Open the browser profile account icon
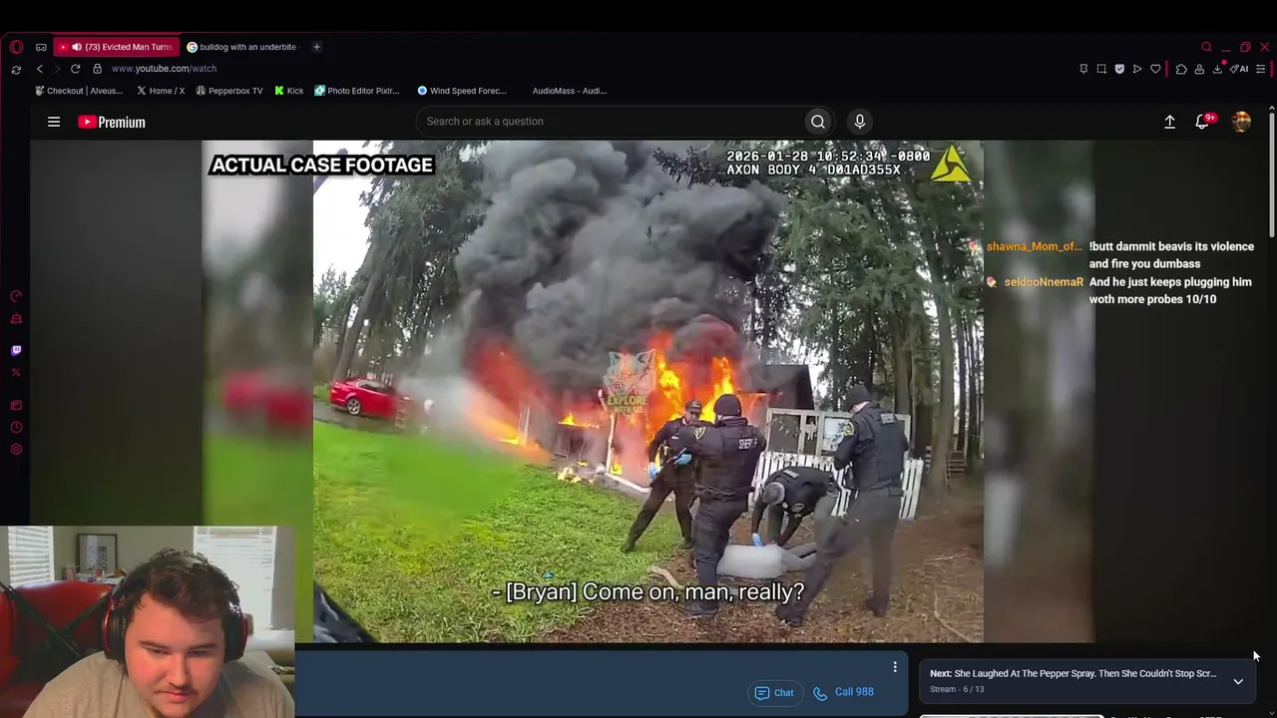The image size is (1277, 718). [1199, 69]
